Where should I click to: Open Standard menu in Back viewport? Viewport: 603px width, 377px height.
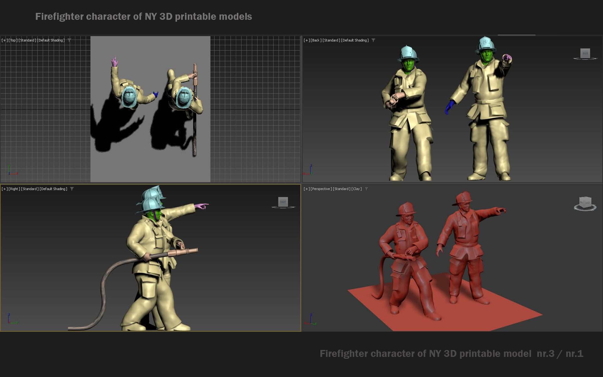point(331,40)
